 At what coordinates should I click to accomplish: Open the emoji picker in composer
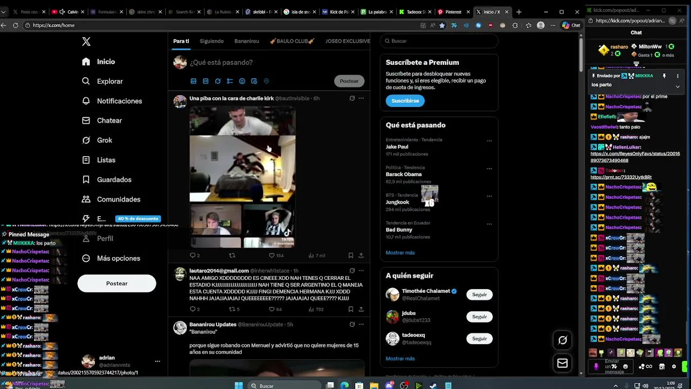(242, 81)
